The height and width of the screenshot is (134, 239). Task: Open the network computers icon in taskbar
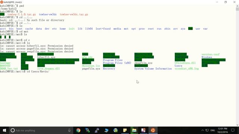point(97,130)
